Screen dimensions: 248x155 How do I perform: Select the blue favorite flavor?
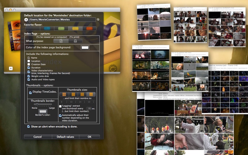click(47, 29)
